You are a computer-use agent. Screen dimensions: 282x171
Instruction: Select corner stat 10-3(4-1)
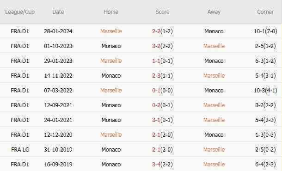pos(265,90)
